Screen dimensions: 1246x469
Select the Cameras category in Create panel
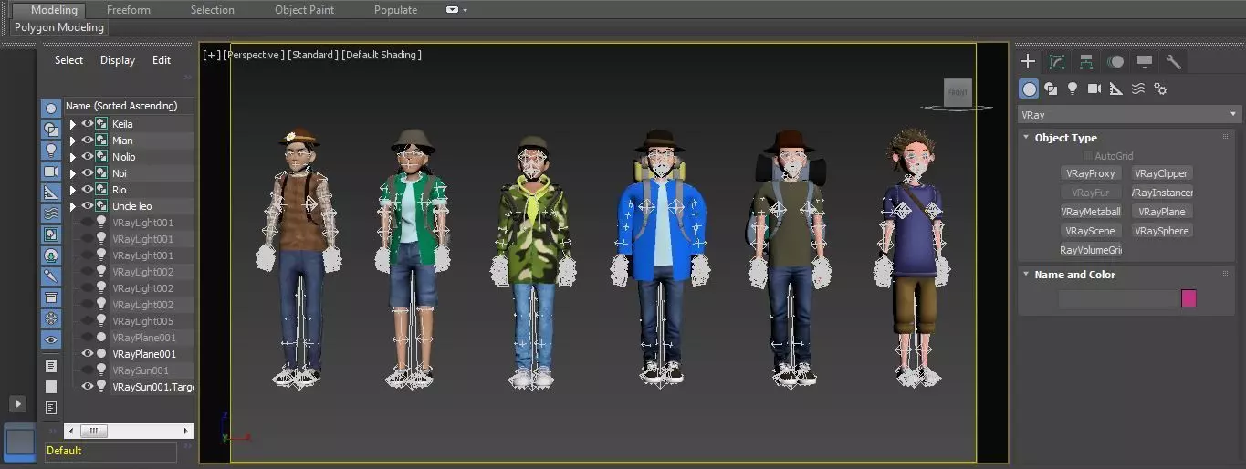(x=1094, y=89)
